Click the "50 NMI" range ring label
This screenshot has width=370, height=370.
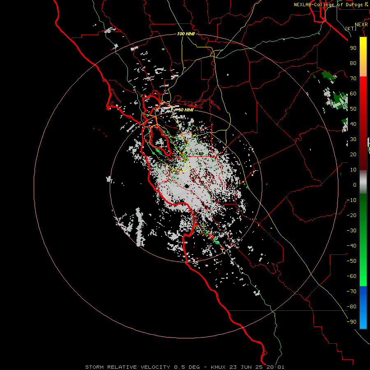coord(186,110)
